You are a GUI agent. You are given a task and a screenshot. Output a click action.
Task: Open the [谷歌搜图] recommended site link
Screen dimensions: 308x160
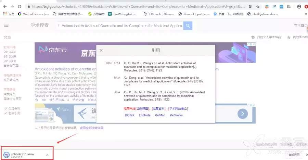tap(143, 109)
